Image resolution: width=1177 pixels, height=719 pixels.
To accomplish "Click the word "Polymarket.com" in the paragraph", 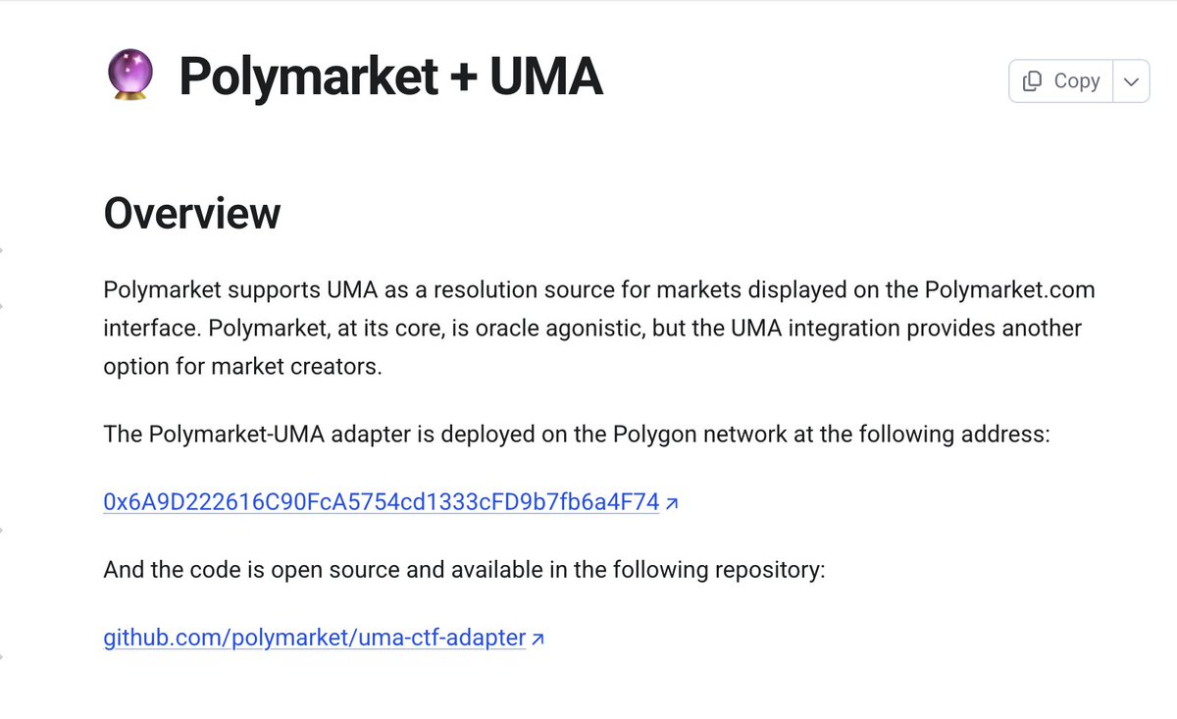I will click(x=1009, y=291).
